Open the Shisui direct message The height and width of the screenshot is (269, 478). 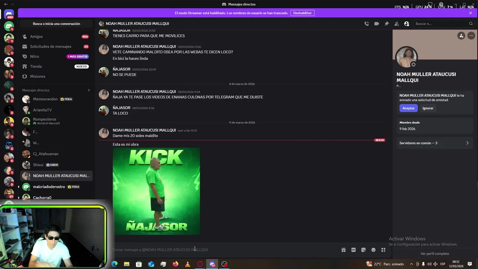point(56,165)
